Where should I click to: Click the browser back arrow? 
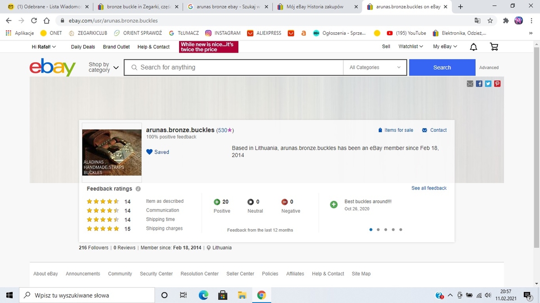9,21
